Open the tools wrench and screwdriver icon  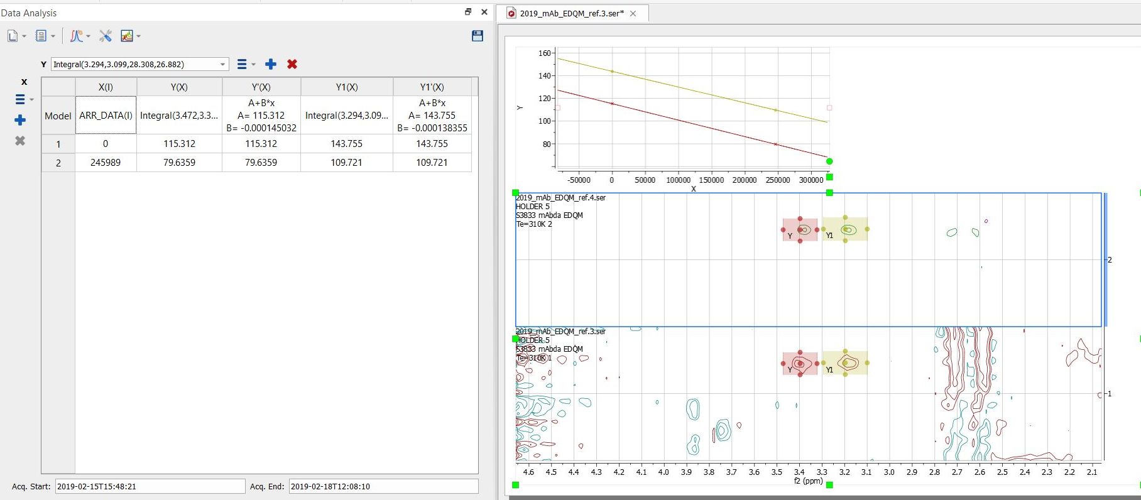coord(106,36)
